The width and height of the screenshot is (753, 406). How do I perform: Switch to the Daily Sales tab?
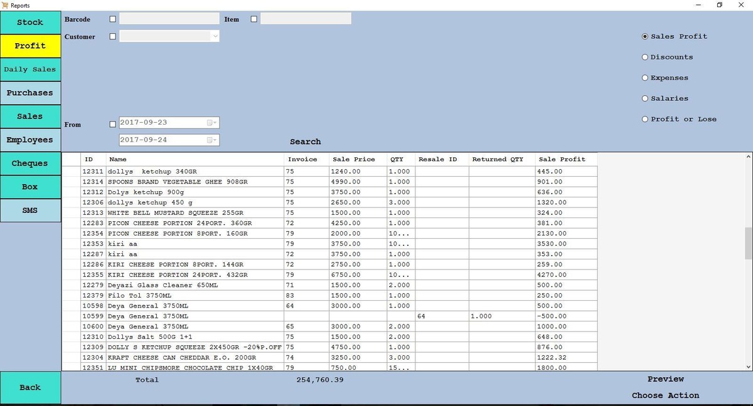[30, 70]
